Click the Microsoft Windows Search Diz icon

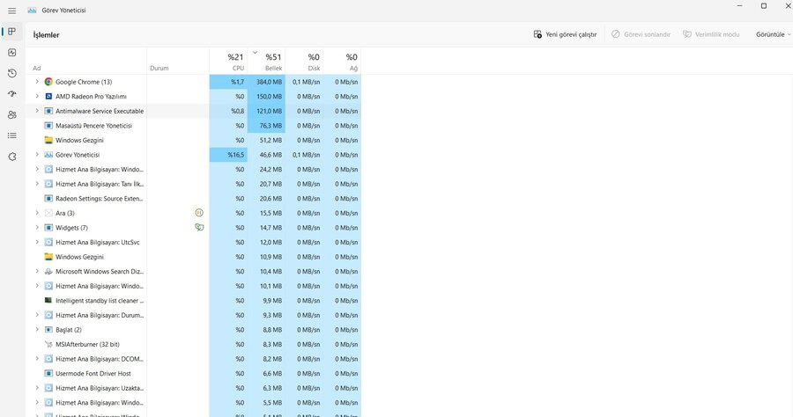click(x=48, y=272)
